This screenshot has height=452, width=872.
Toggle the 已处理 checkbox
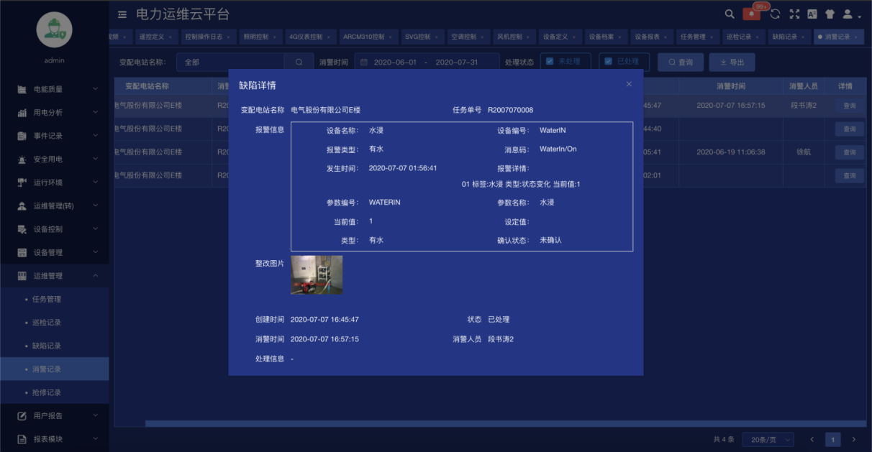pos(608,62)
